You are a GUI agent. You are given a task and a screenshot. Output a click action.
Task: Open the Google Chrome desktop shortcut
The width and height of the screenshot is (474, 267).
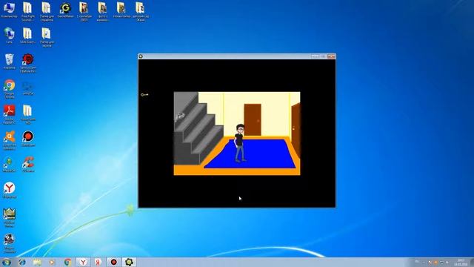[x=9, y=89]
